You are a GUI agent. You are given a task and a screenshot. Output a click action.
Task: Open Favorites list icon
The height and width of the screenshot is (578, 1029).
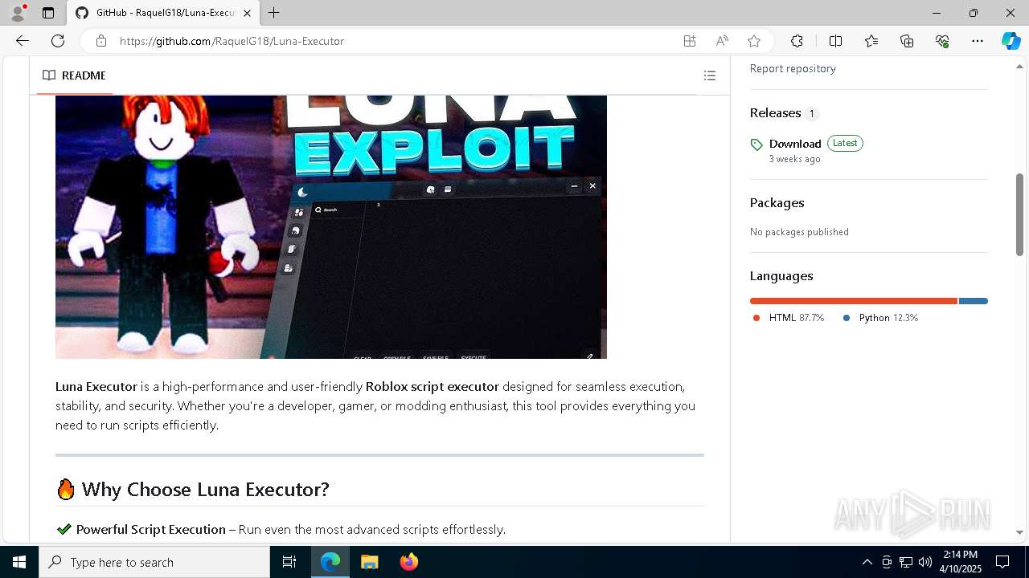click(871, 41)
